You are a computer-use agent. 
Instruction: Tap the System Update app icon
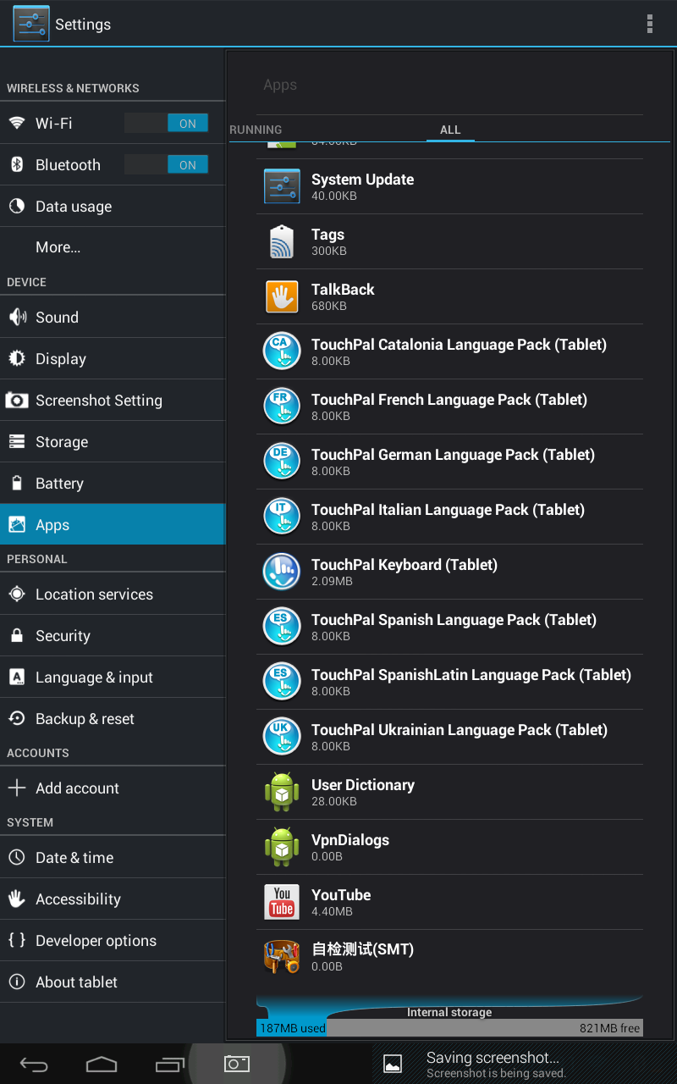(x=282, y=186)
